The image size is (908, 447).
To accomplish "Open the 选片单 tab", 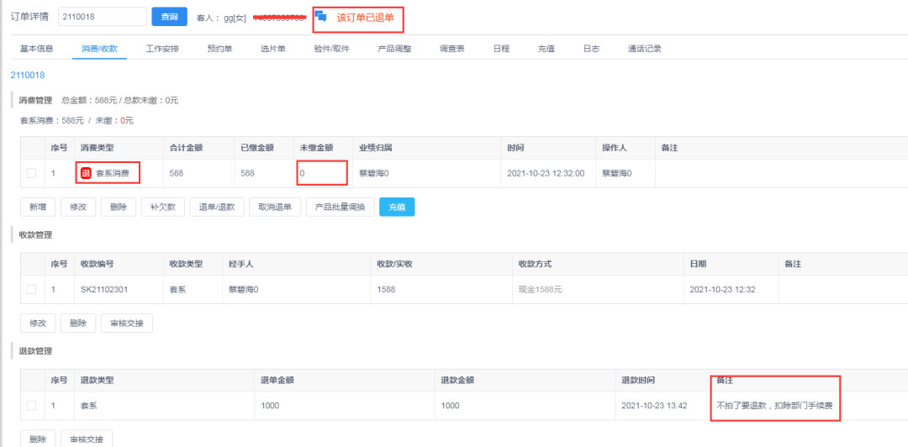I will [x=272, y=49].
